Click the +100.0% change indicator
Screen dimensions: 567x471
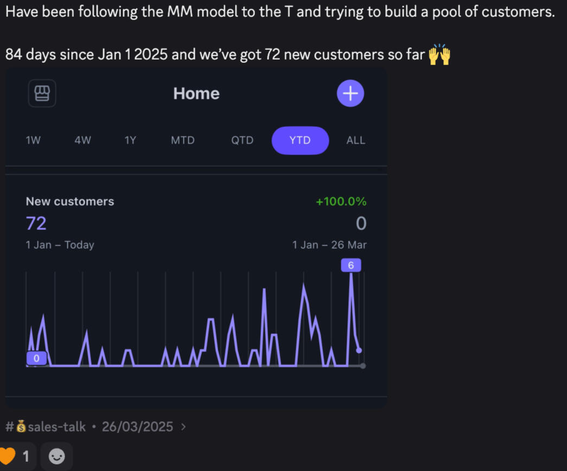tap(341, 202)
